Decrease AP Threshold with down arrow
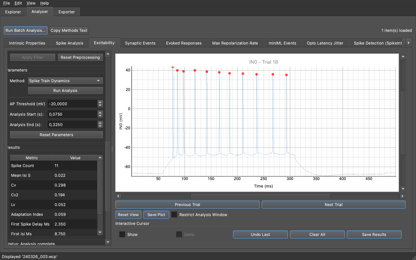 coord(100,106)
